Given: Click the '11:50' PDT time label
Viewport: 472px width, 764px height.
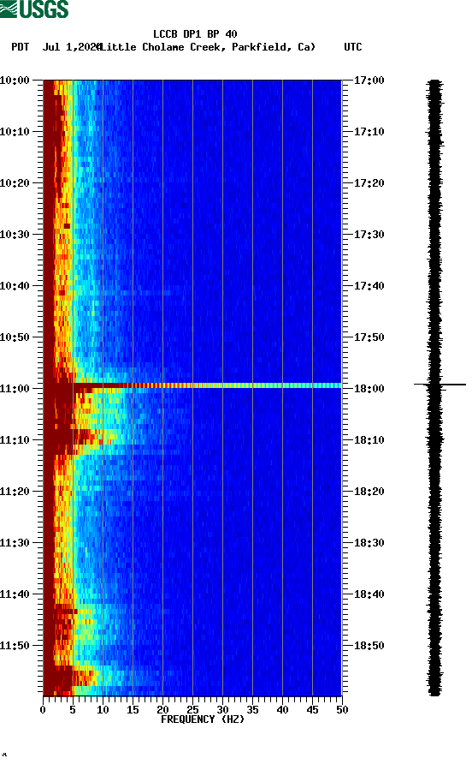Looking at the screenshot, I should pos(15,646).
